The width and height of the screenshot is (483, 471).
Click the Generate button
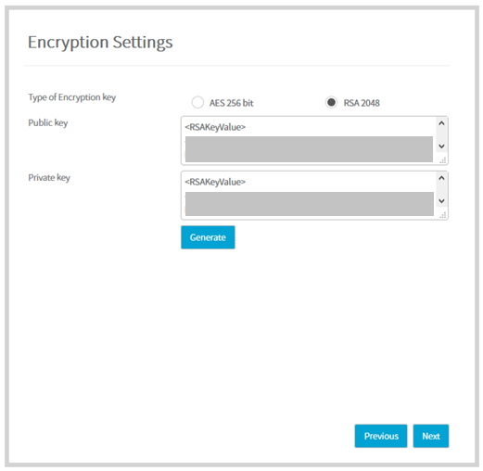(208, 237)
